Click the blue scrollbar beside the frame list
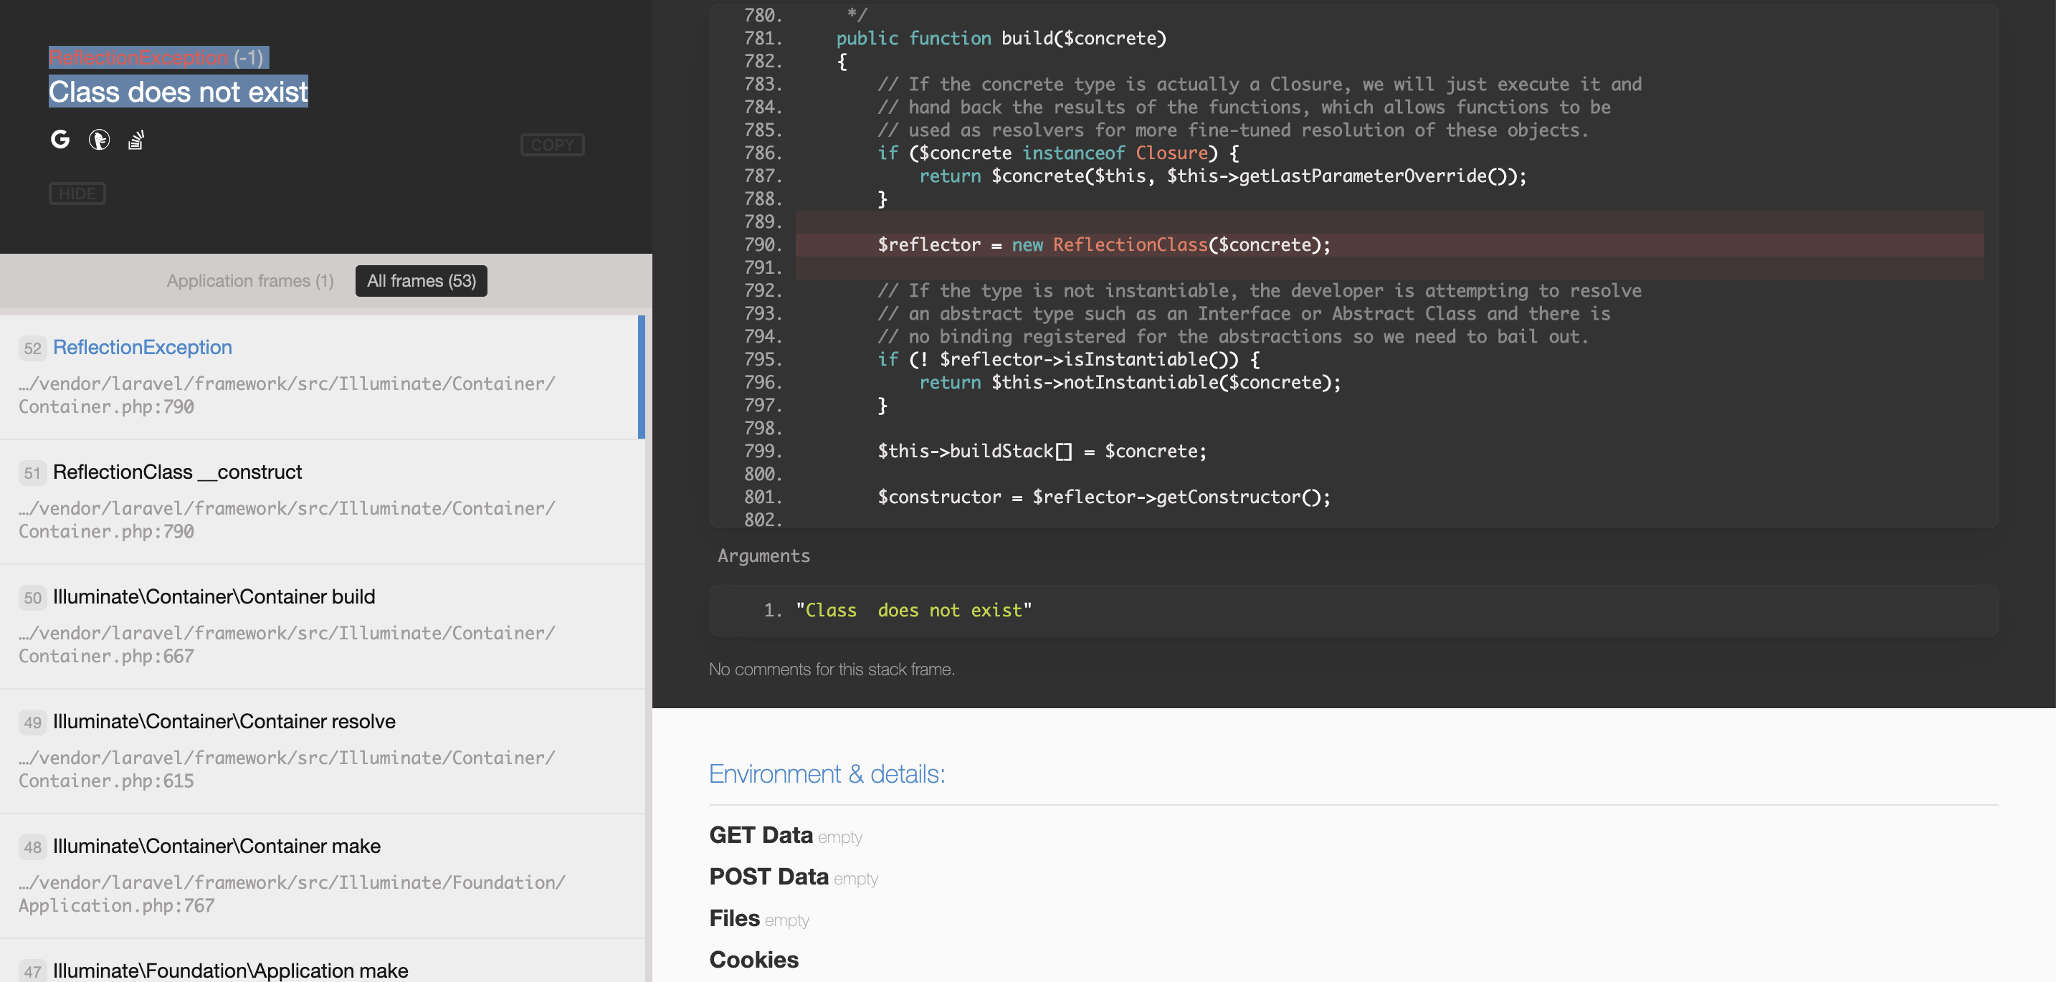 click(643, 376)
